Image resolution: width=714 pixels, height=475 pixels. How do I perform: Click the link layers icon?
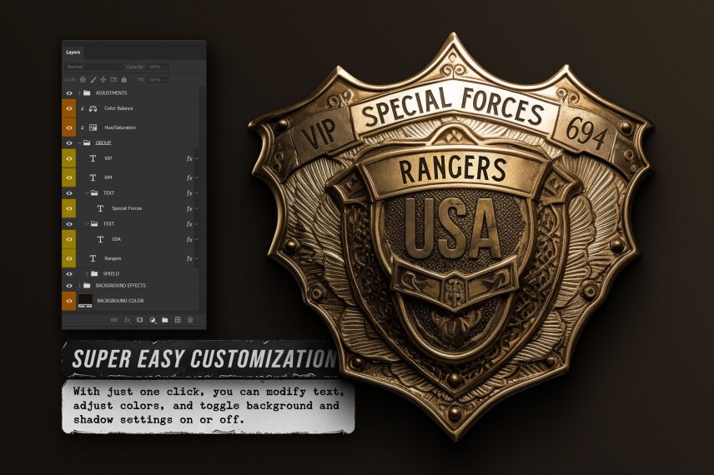[114, 320]
